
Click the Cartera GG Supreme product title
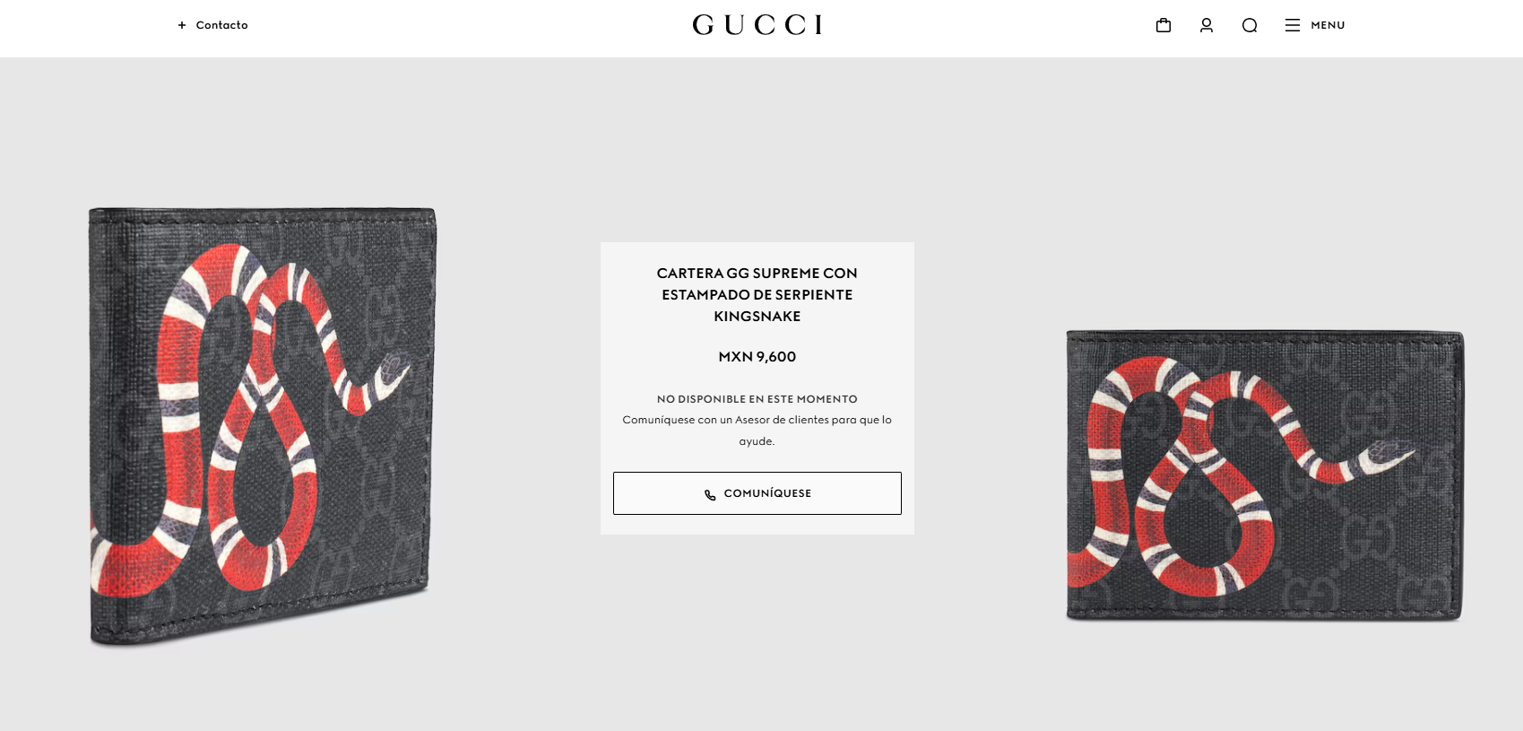[757, 294]
